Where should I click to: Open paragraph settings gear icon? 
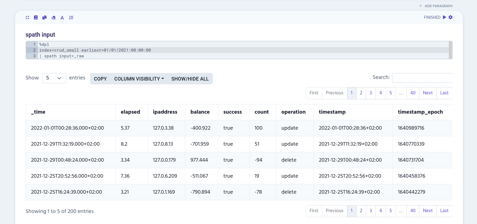(451, 17)
